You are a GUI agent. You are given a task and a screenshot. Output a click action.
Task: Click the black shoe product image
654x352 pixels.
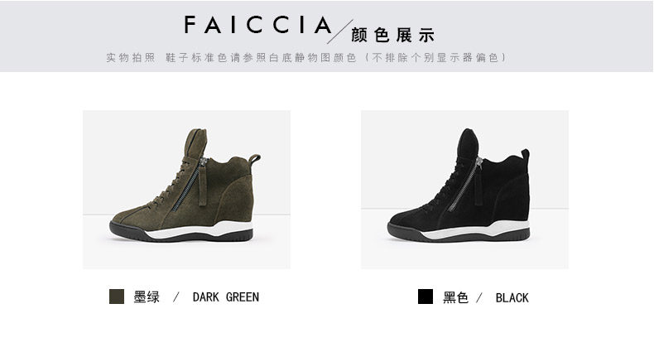click(x=464, y=190)
